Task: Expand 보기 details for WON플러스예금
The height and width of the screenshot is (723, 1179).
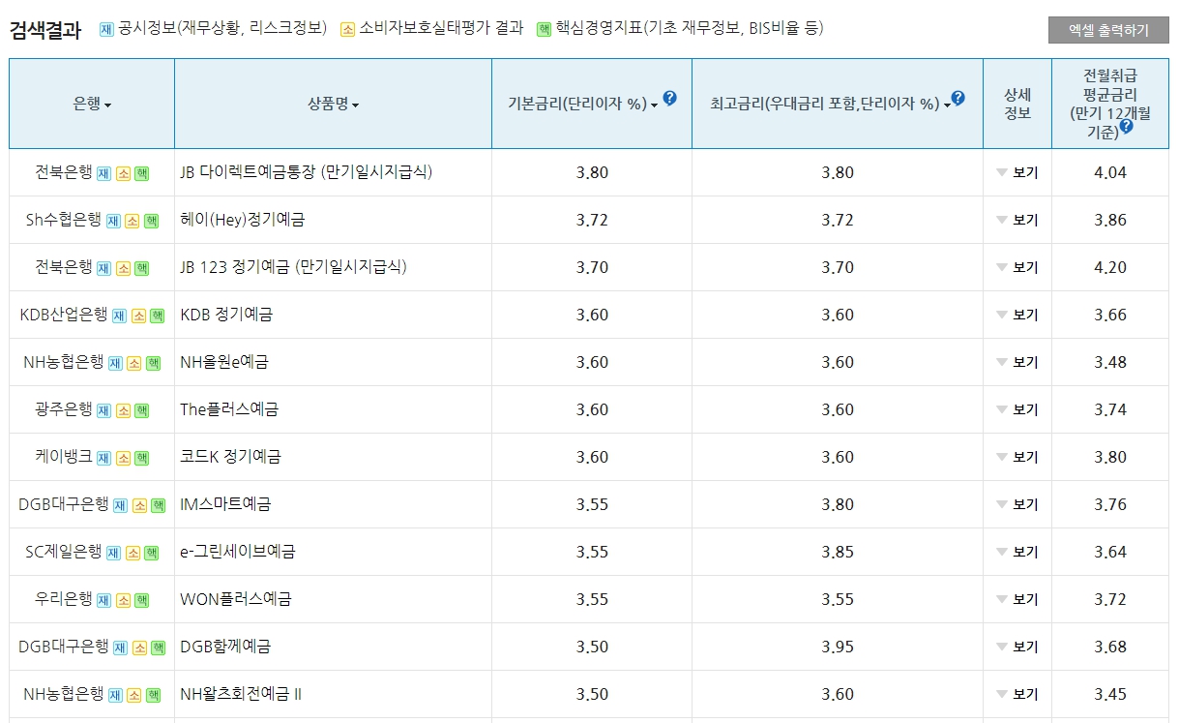Action: (x=1017, y=598)
